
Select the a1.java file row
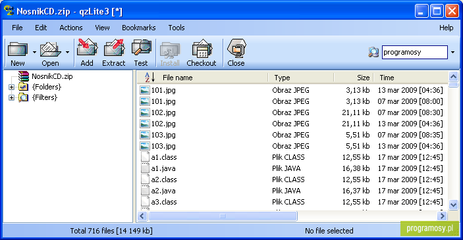click(x=292, y=168)
